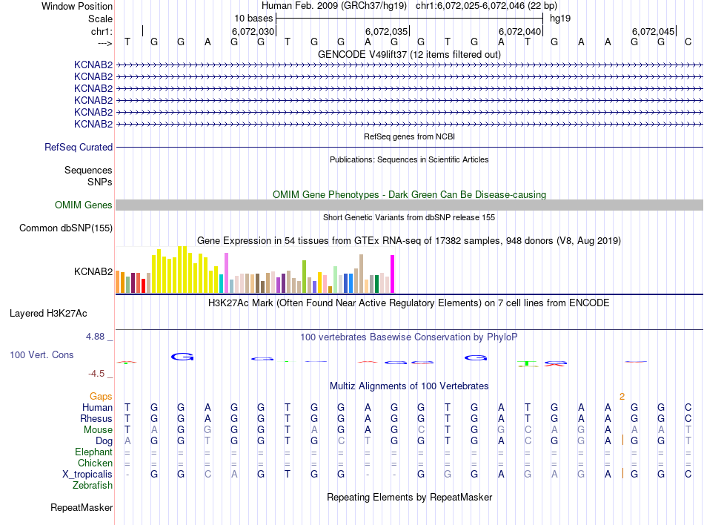Open the OMIM Genes track label
Screen dimensions: 704x525
(x=83, y=205)
